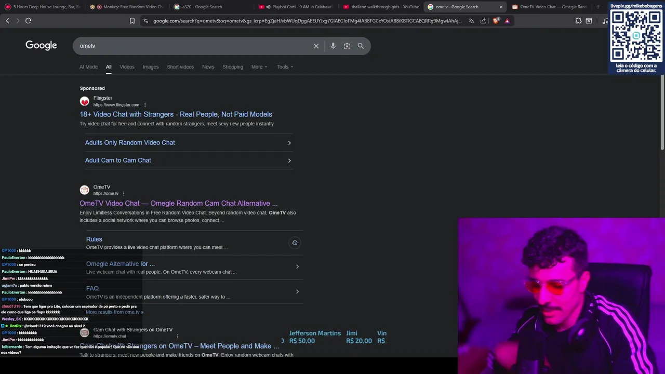
Task: Select the All results filter
Action: click(x=109, y=67)
